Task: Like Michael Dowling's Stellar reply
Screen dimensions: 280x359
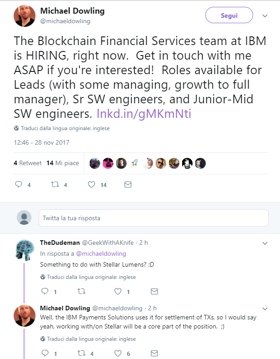Action: pyautogui.click(x=118, y=353)
